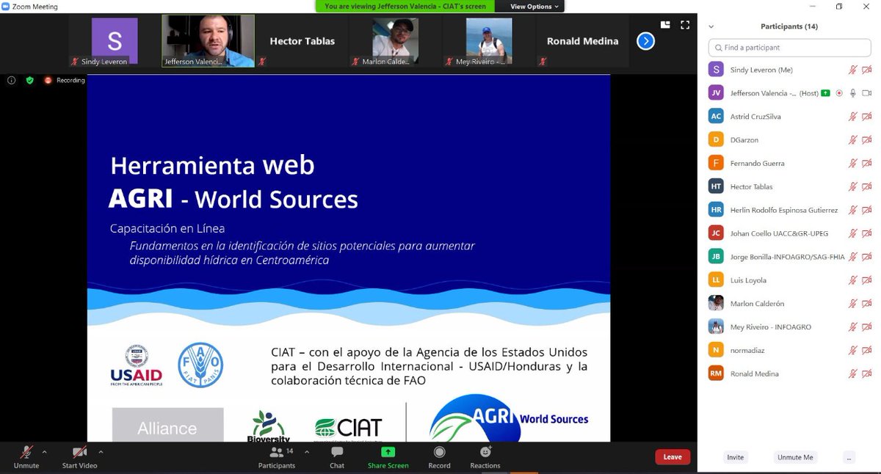Click Jefferson Valencia's green screen-share icon
This screenshot has height=474, width=881.
826,93
